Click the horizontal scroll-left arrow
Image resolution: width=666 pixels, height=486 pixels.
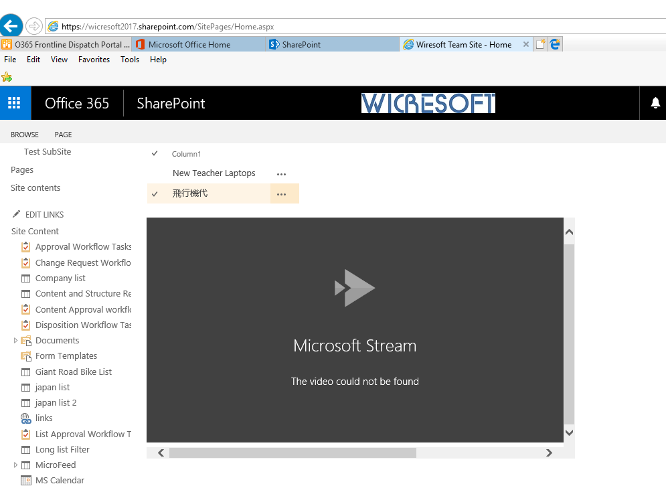pyautogui.click(x=161, y=453)
